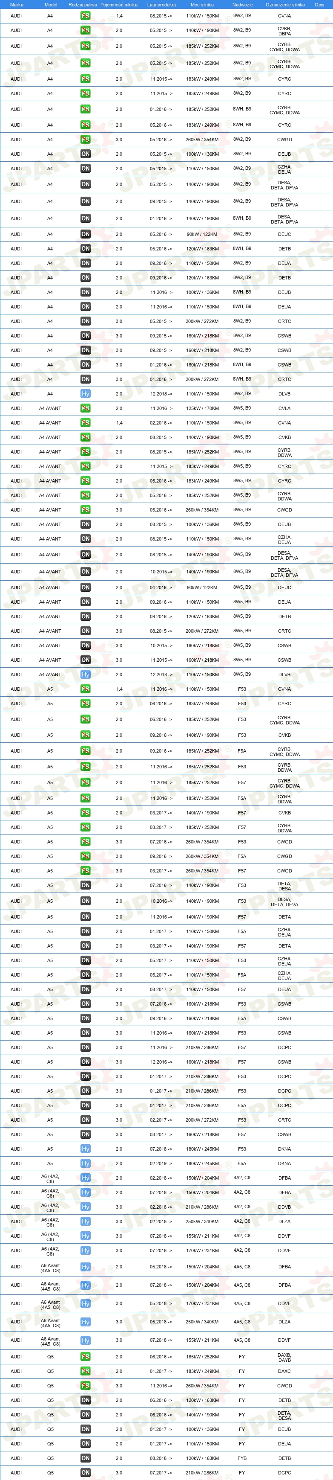Click the Model column header

coord(50,5)
